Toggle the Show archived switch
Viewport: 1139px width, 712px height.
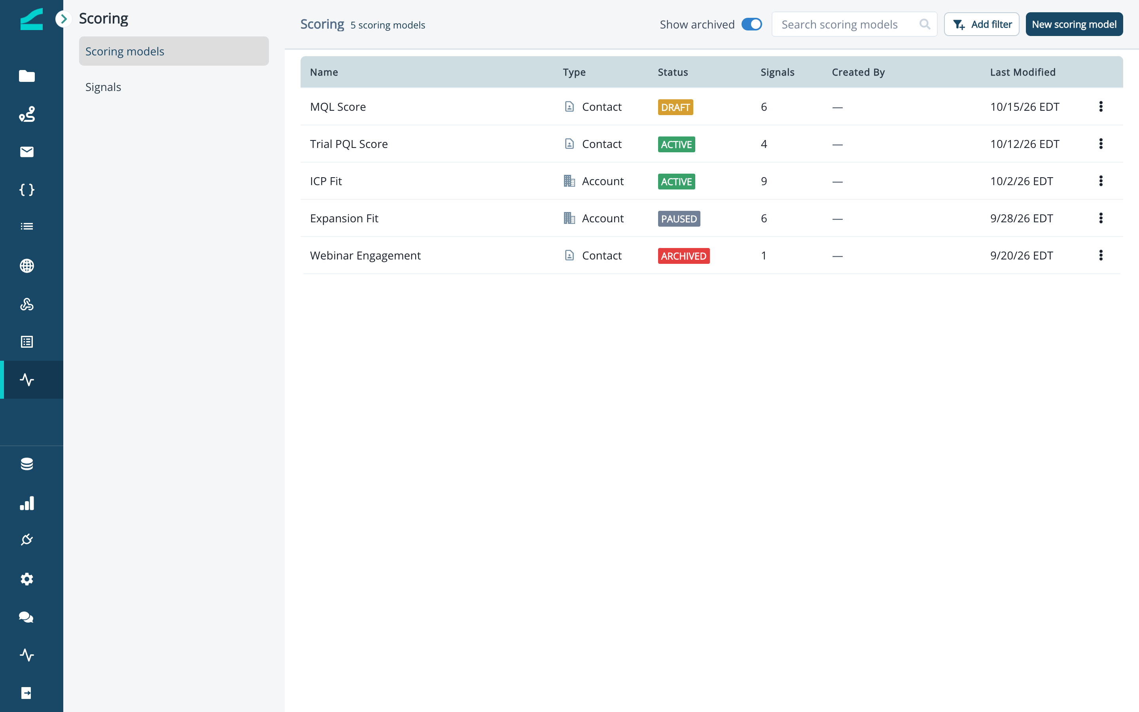click(752, 25)
